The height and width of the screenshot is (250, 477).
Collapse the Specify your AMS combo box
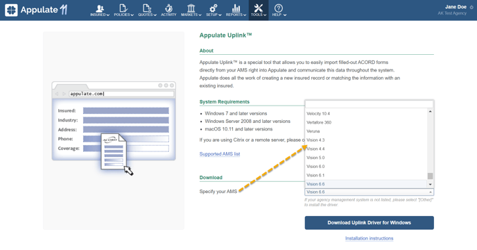click(x=369, y=192)
